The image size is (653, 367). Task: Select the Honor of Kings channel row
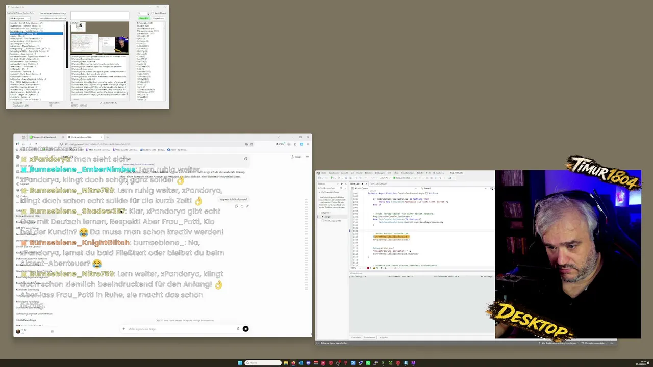(36, 26)
